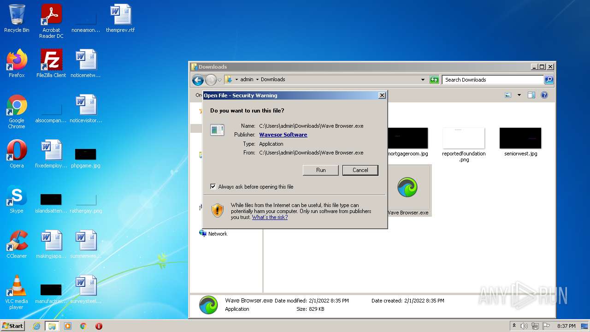Open the Opera desktop shortcut

tap(17, 154)
